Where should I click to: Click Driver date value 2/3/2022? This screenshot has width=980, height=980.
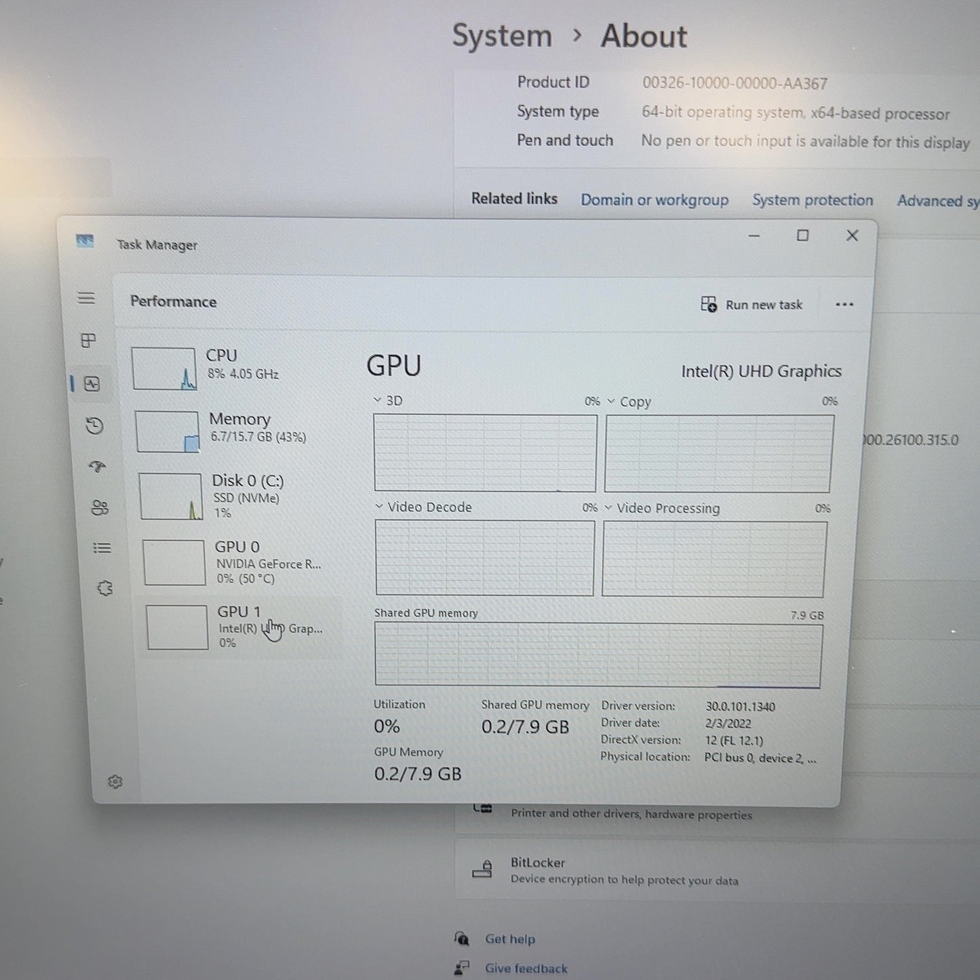(728, 724)
